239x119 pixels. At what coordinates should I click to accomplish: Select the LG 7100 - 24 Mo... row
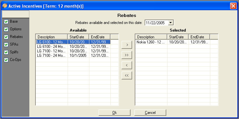coord(73,55)
